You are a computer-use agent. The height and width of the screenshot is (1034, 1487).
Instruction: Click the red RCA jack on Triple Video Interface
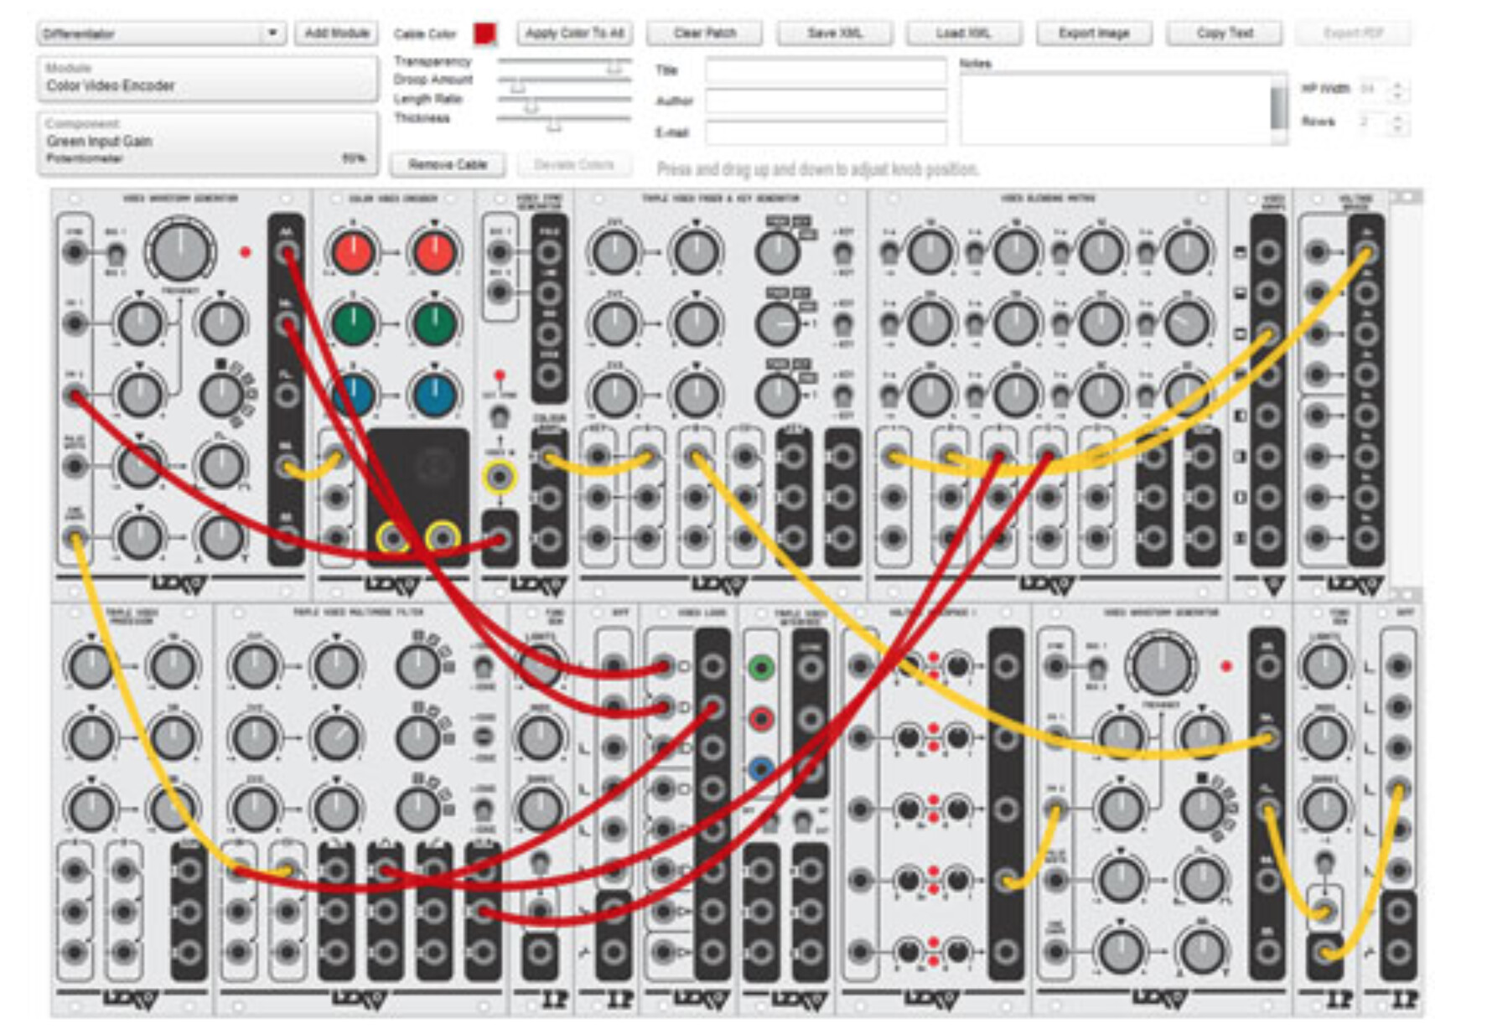[x=760, y=718]
